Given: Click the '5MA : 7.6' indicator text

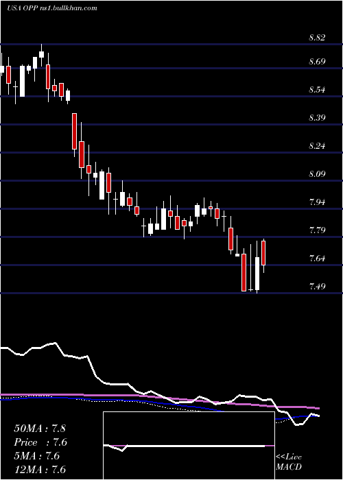Looking at the screenshot, I should 37,456.
